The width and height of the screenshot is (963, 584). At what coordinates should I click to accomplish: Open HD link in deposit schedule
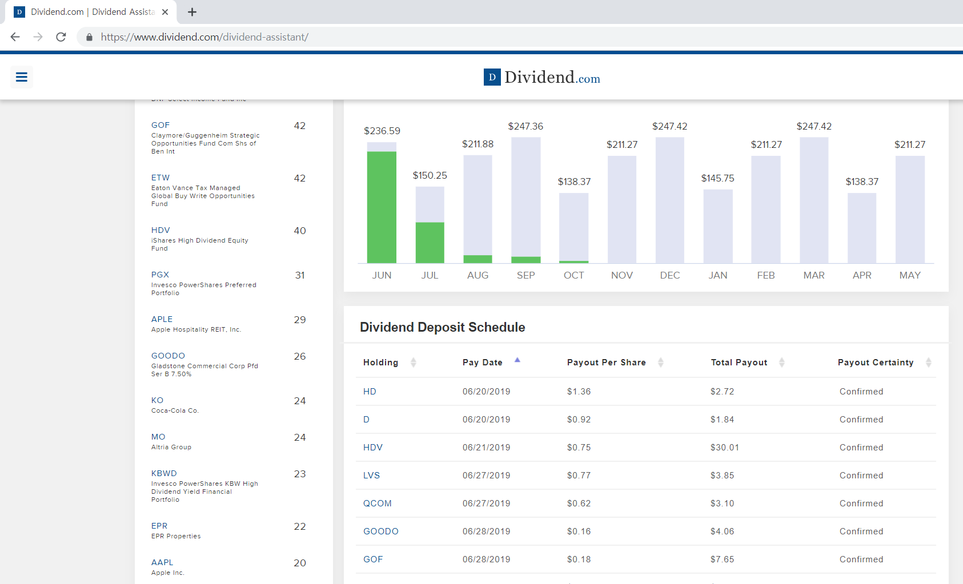point(370,392)
